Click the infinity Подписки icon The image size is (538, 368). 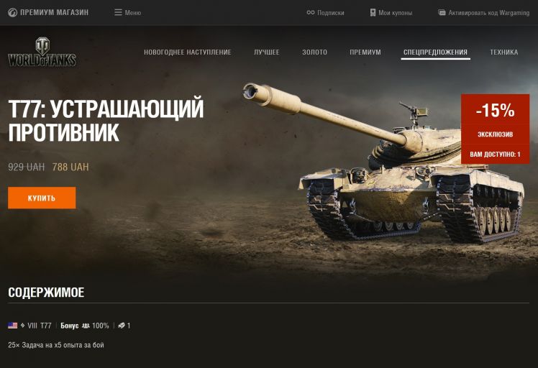(x=311, y=13)
